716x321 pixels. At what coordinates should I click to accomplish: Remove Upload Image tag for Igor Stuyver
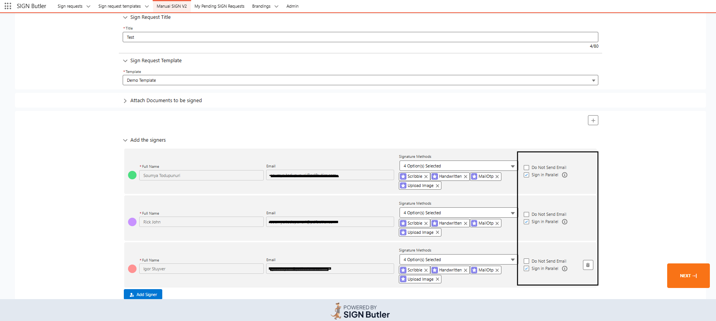[437, 280]
